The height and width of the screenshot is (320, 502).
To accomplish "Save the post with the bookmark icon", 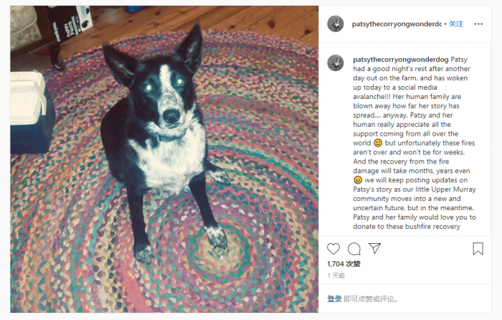I will pos(478,249).
